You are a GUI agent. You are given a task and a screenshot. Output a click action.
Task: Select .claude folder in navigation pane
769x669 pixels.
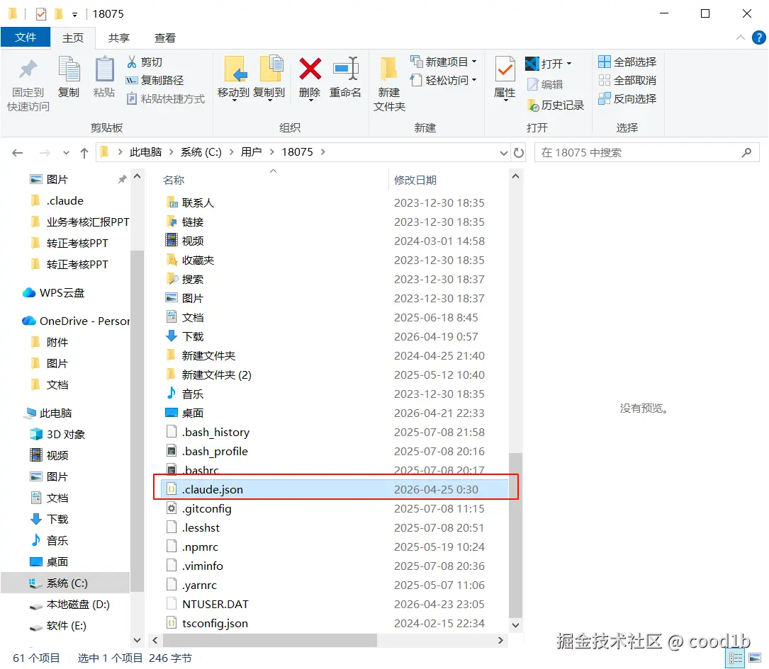tap(64, 201)
